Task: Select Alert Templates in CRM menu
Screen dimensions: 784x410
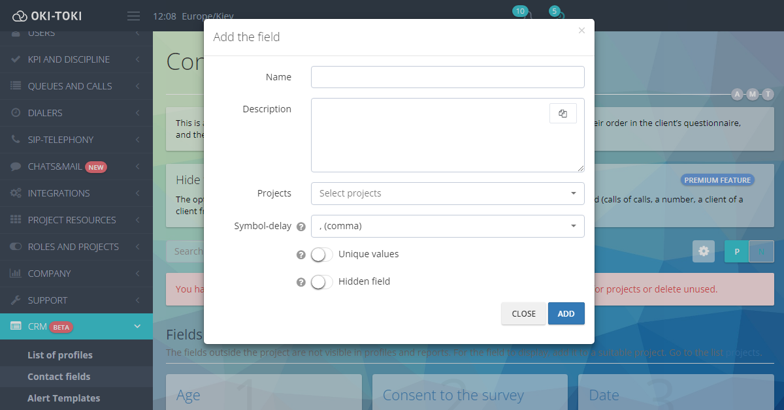Action: point(63,398)
